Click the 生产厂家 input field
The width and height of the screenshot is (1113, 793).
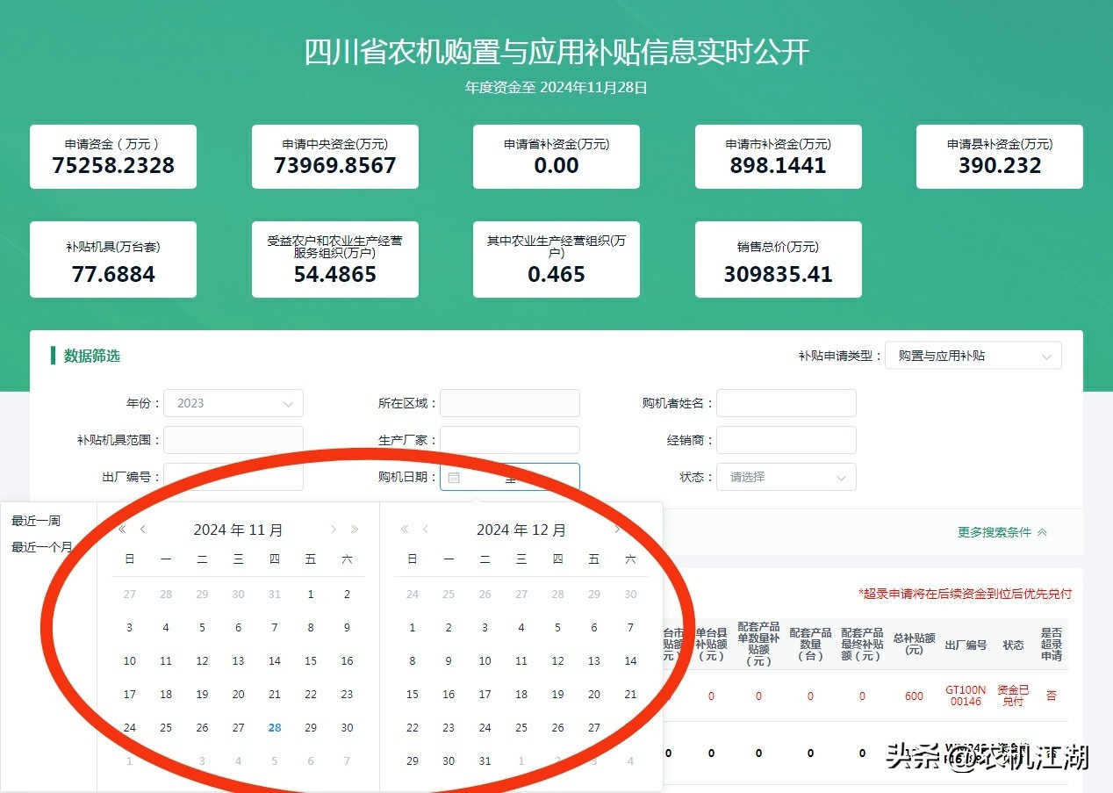pyautogui.click(x=509, y=440)
